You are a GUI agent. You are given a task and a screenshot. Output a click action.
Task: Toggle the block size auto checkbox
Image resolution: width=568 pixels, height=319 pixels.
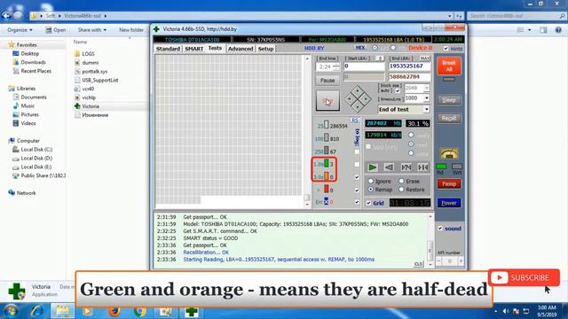click(x=398, y=90)
